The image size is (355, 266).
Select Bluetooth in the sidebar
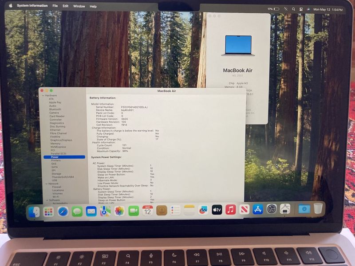pyautogui.click(x=55, y=109)
